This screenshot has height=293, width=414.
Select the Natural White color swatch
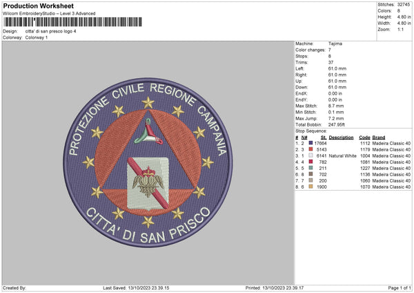click(x=310, y=155)
